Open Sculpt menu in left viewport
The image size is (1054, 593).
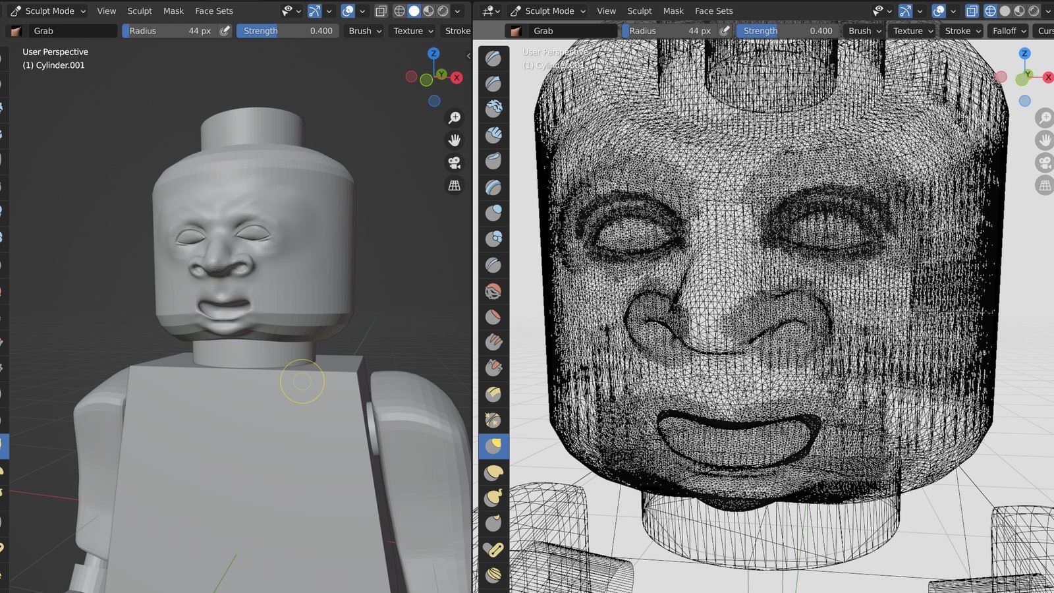tap(140, 11)
